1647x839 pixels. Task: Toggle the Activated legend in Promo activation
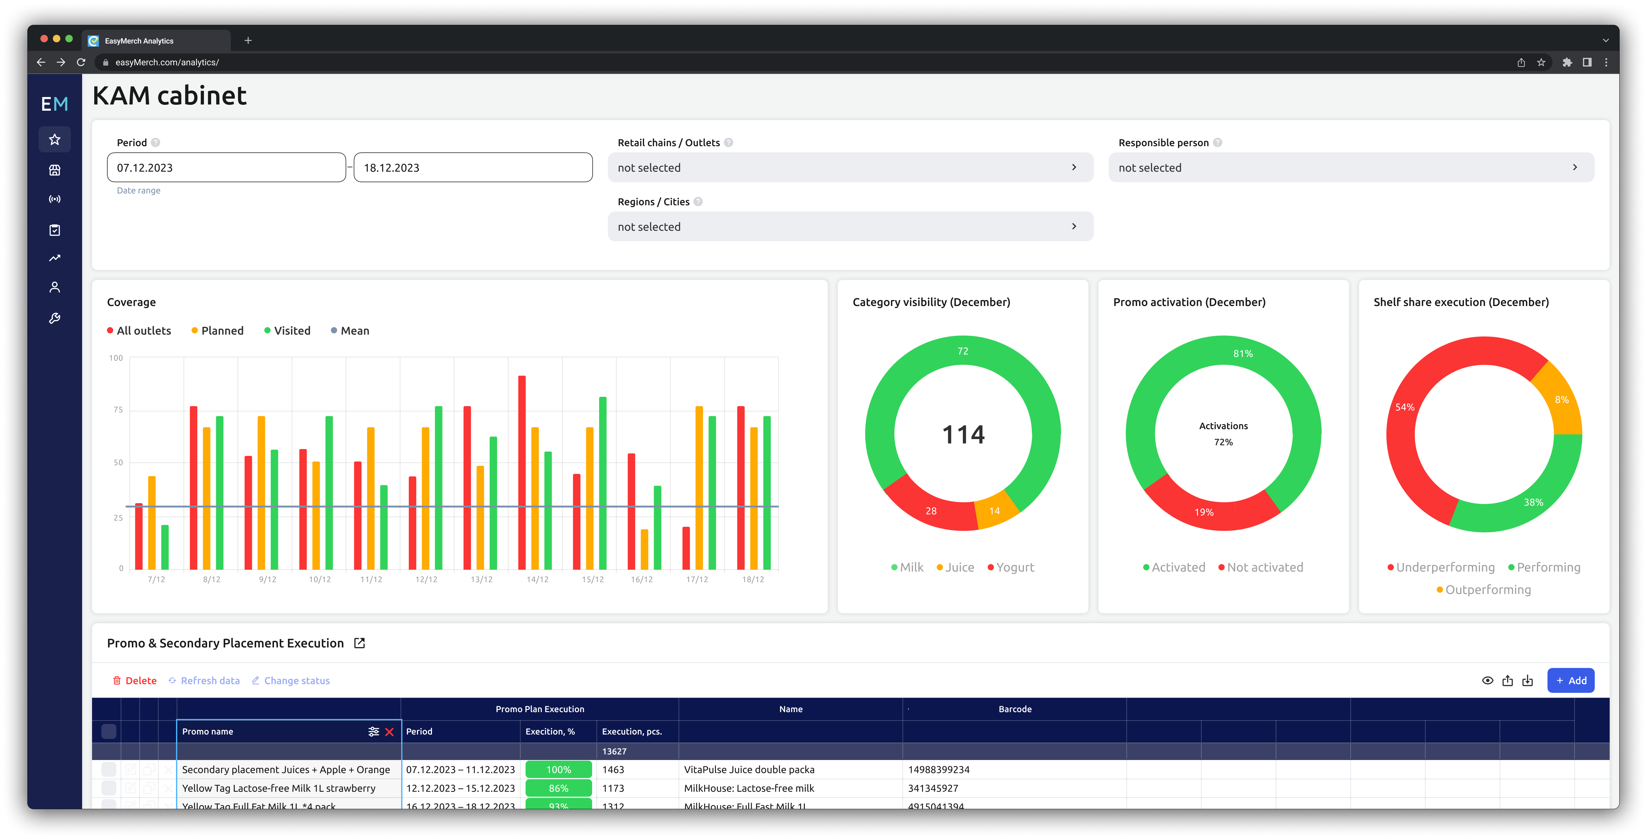[1174, 567]
